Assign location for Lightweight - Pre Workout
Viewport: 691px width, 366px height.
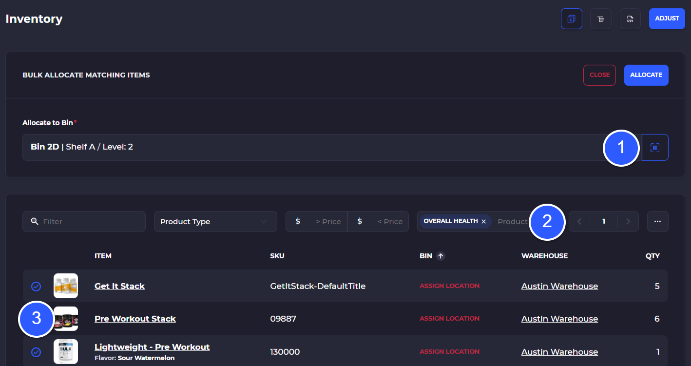(449, 352)
